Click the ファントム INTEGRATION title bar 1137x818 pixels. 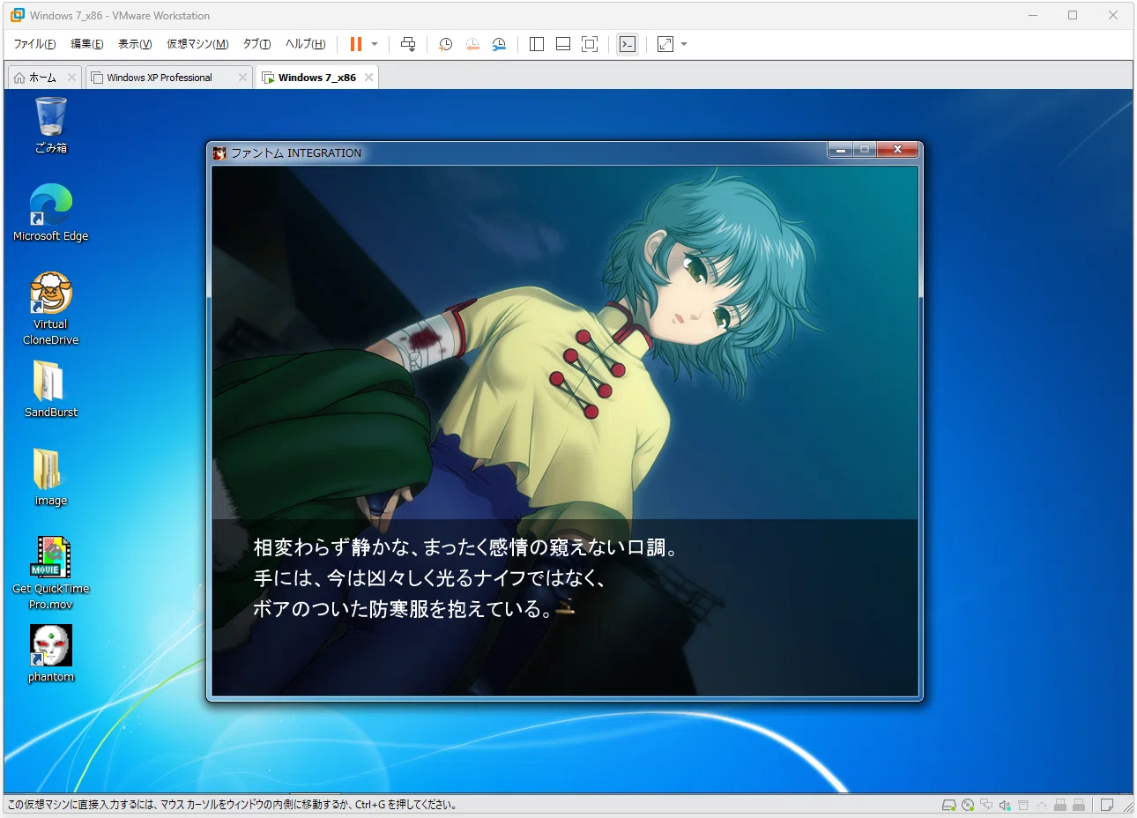(x=520, y=152)
